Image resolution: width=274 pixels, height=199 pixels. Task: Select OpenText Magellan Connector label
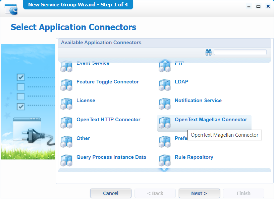211,120
